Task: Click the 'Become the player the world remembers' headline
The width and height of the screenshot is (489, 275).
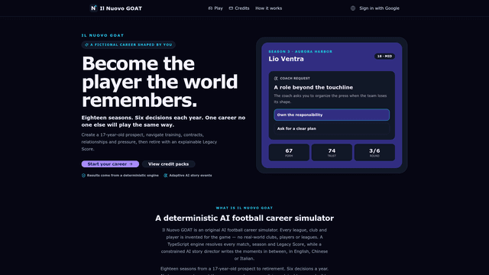Action: tap(160, 82)
